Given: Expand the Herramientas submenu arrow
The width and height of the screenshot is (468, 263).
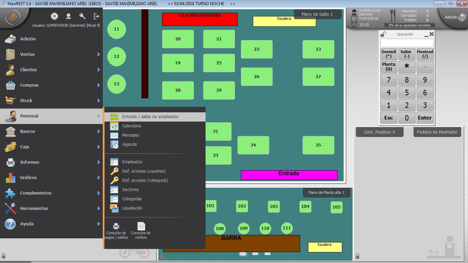Looking at the screenshot, I should tap(99, 209).
